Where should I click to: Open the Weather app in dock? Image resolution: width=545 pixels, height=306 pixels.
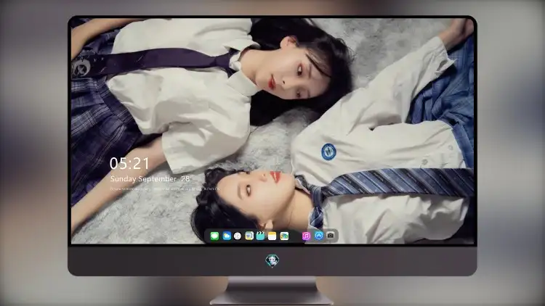point(227,236)
